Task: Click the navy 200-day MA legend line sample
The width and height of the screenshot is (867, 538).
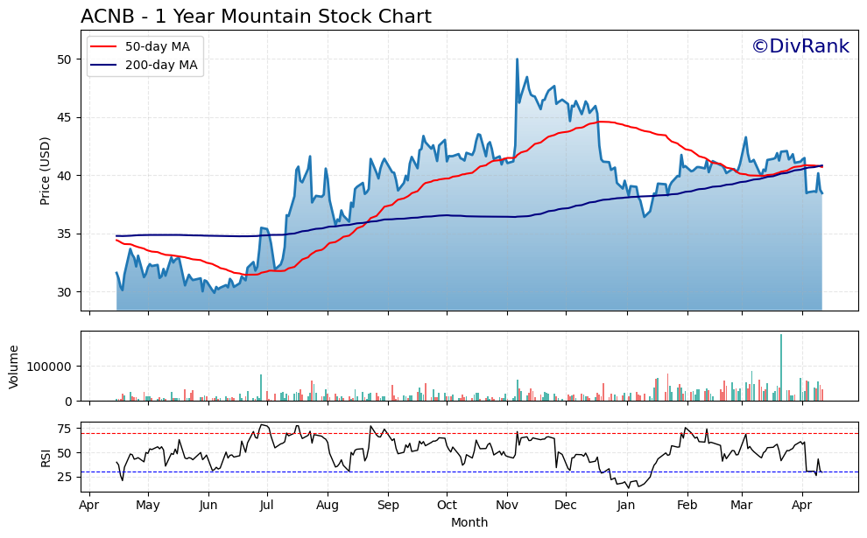Action: [x=103, y=66]
